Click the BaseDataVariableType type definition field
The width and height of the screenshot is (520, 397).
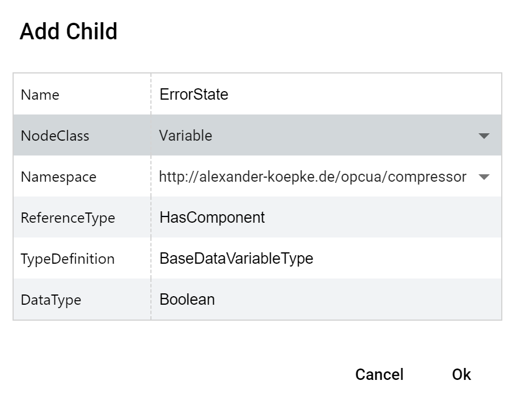326,259
